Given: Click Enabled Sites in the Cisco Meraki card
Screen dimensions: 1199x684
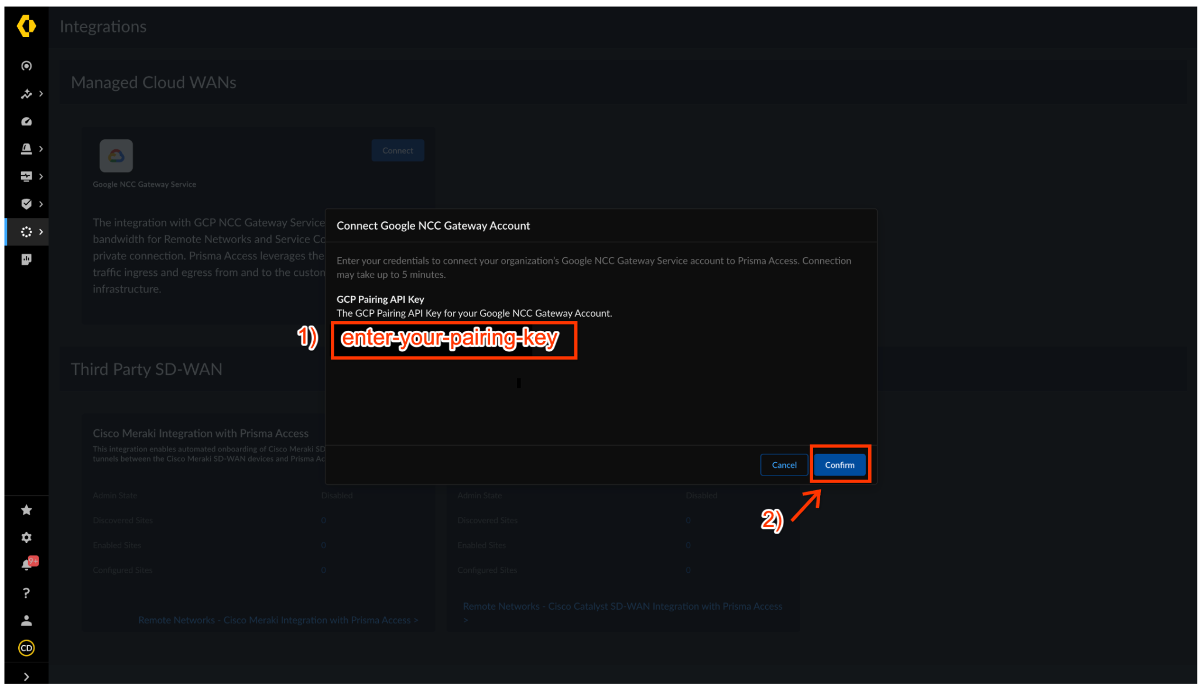Looking at the screenshot, I should pyautogui.click(x=117, y=545).
